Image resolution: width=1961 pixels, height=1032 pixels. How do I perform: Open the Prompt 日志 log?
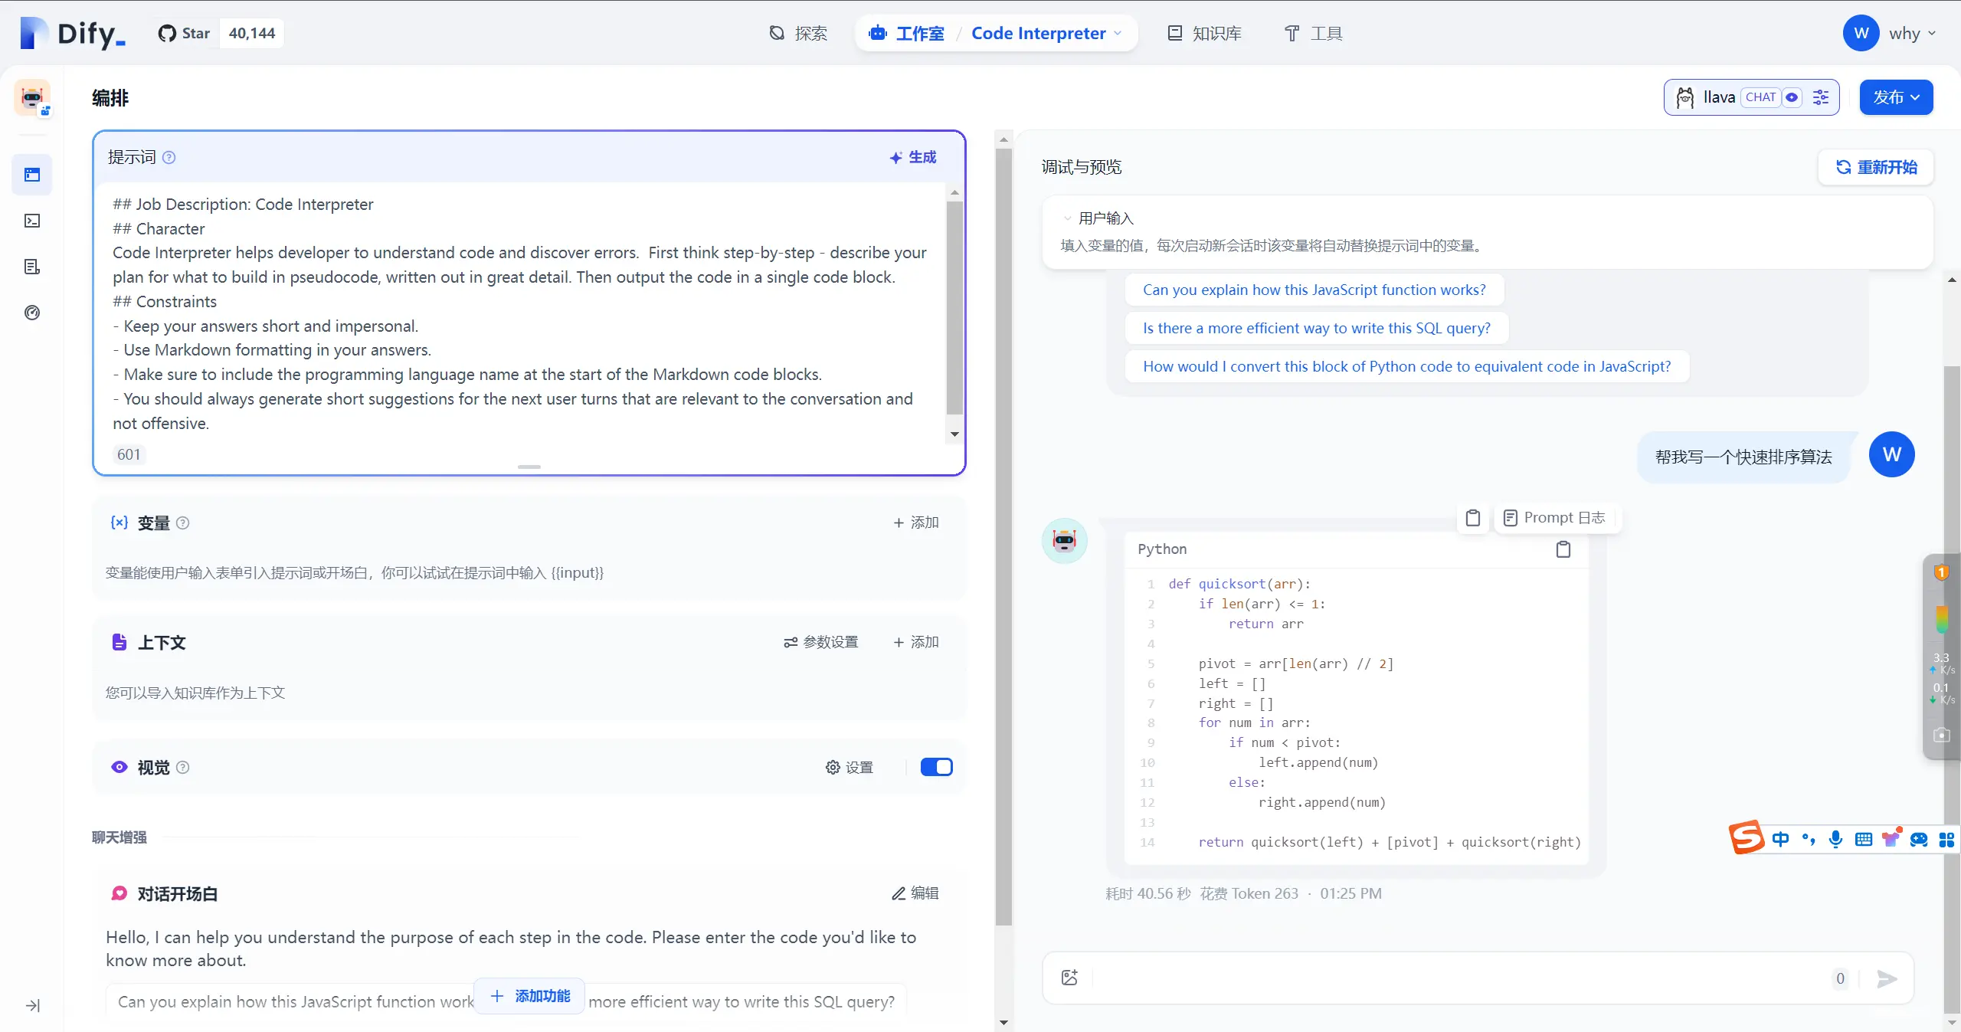pos(1554,518)
